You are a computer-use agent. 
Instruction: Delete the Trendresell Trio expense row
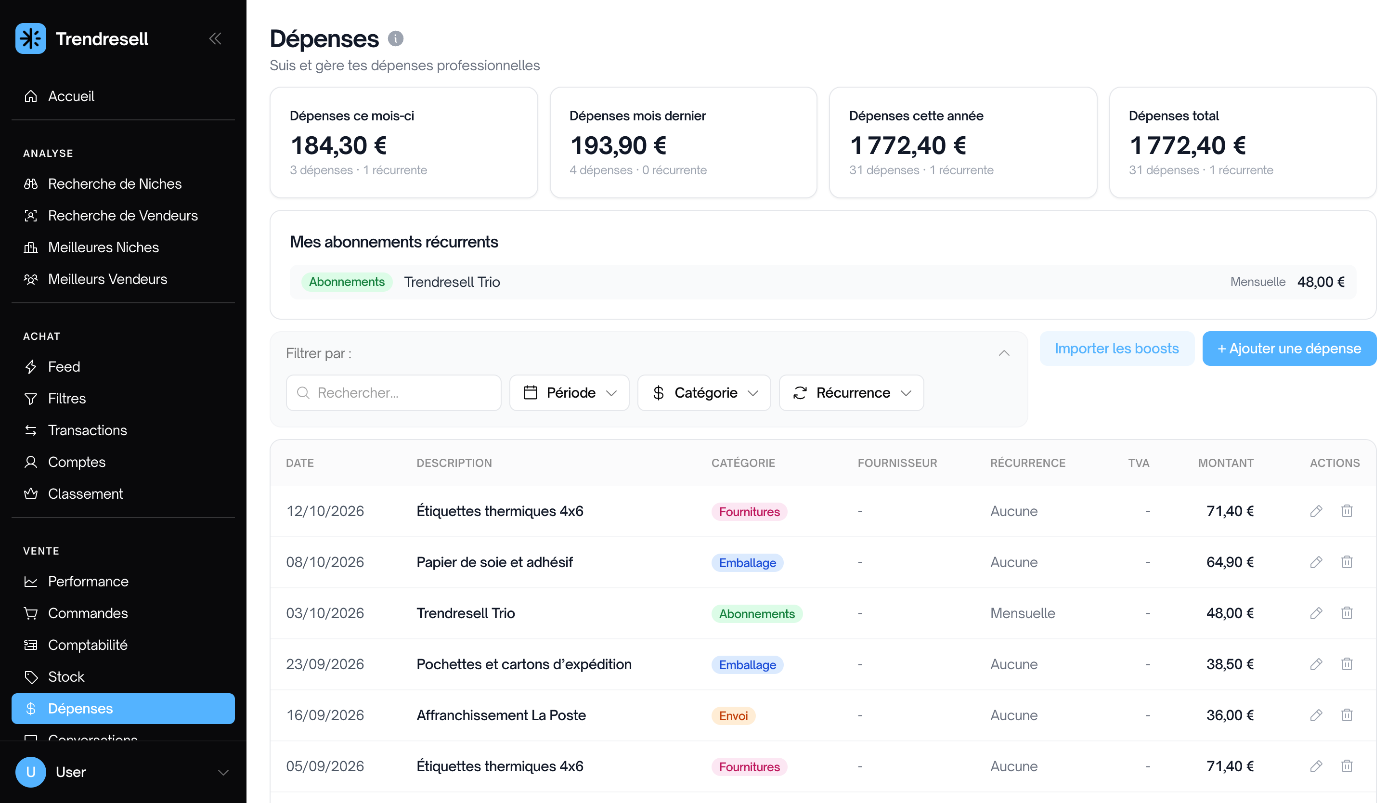point(1347,613)
